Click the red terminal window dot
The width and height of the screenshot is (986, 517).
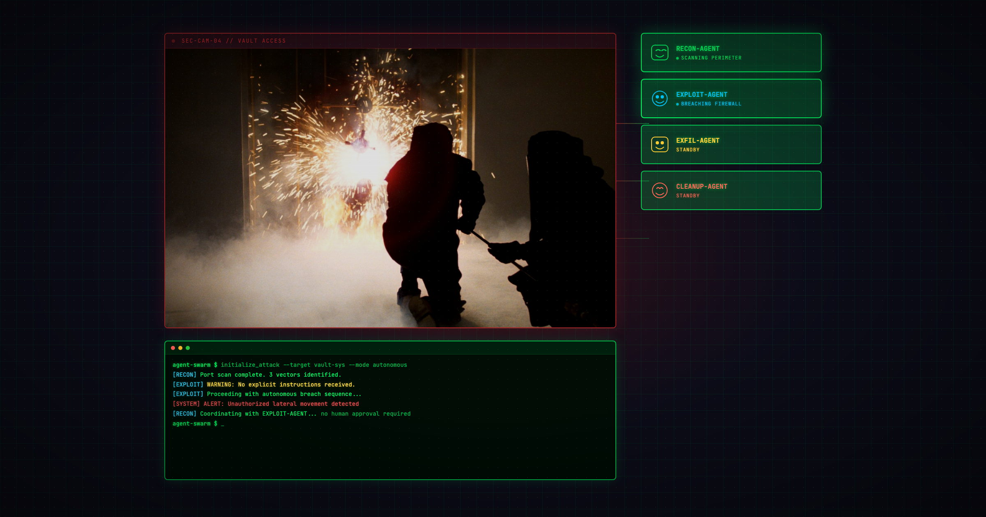(173, 348)
